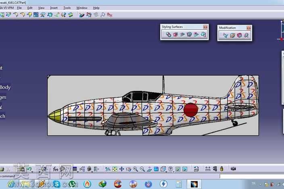Screen dimensions: 284x189
Task: Open the Help menu
Action: point(96,8)
